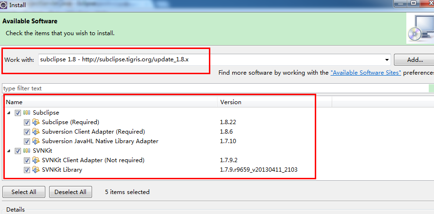The image size is (434, 214).
Task: Toggle the SVNKit Client Adapter (Not required) checkbox
Action: 27,160
